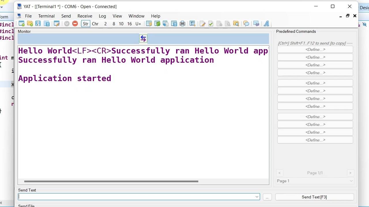
Task: Click the red Close Port icon
Action: (75, 24)
